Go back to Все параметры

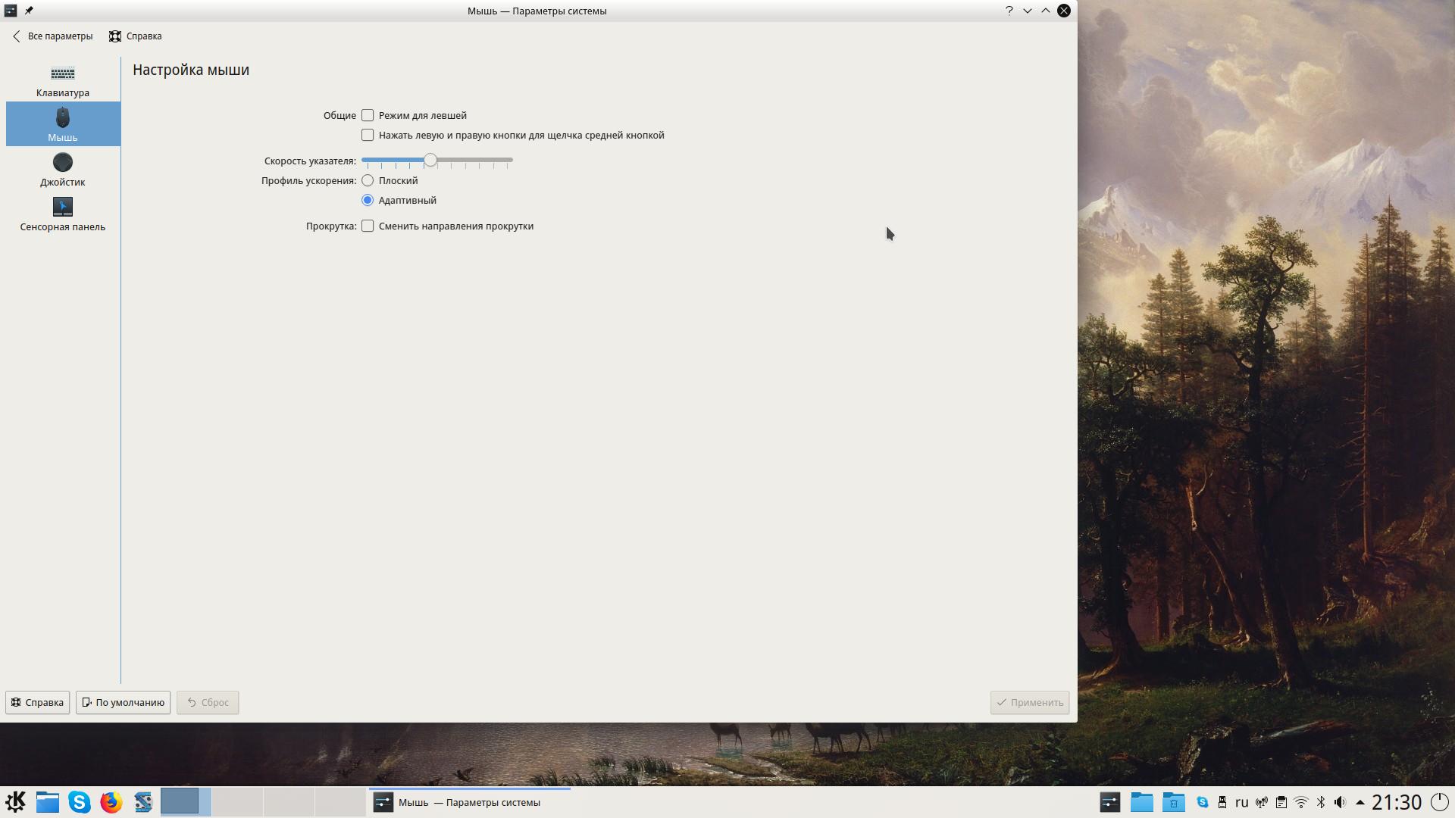click(x=52, y=36)
